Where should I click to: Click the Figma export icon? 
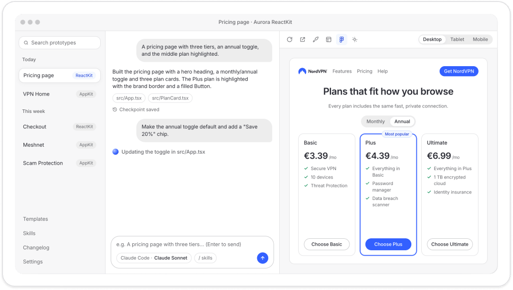[x=342, y=39]
